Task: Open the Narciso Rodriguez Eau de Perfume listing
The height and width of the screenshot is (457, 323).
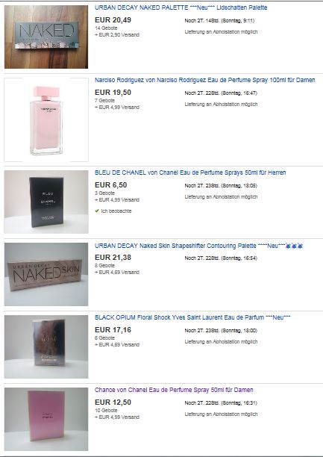Action: tap(204, 80)
